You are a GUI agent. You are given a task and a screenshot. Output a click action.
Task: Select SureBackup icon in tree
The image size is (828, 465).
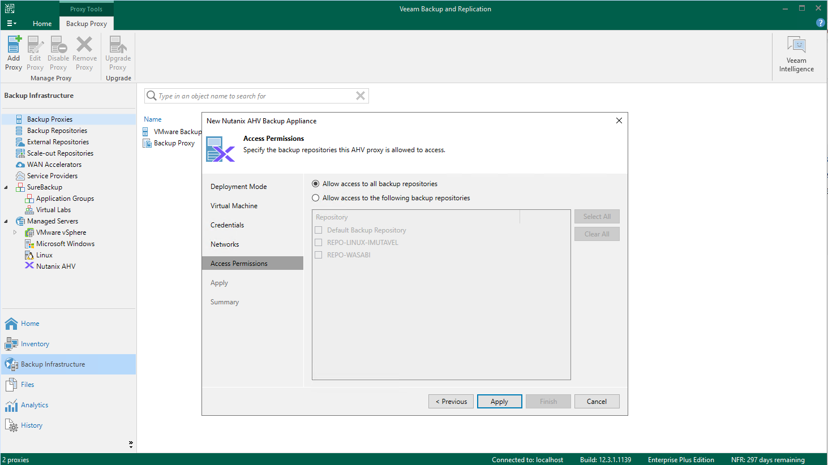click(20, 187)
